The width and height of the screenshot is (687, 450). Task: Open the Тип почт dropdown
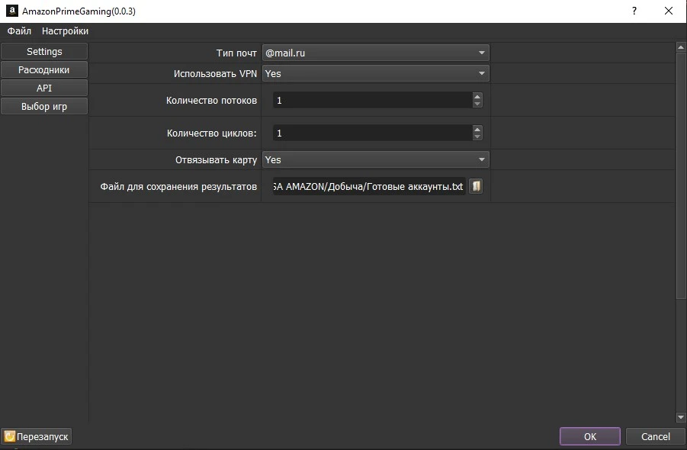click(x=375, y=53)
